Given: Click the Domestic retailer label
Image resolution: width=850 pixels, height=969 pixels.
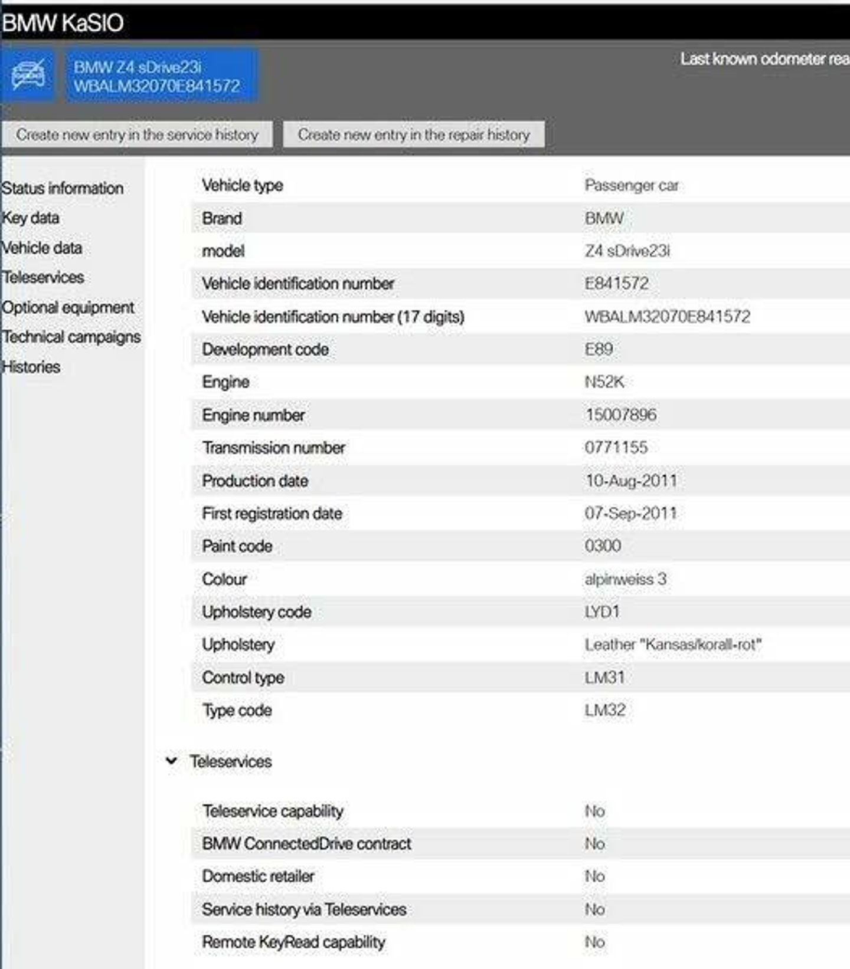Looking at the screenshot, I should 258,876.
